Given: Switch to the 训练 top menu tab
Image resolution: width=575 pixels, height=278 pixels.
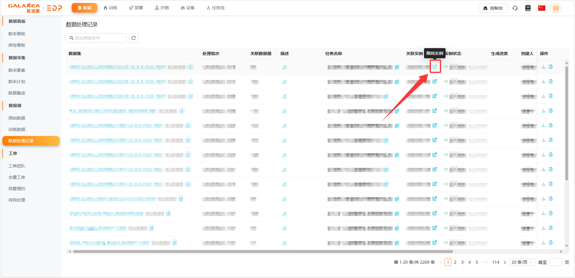Looking at the screenshot, I should (x=111, y=8).
